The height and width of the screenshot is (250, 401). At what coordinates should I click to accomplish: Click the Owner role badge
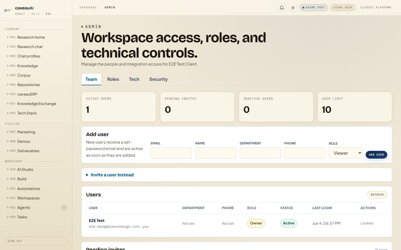point(256,223)
